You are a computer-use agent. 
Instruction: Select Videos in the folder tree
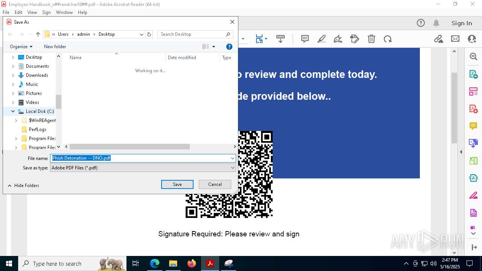(32, 102)
